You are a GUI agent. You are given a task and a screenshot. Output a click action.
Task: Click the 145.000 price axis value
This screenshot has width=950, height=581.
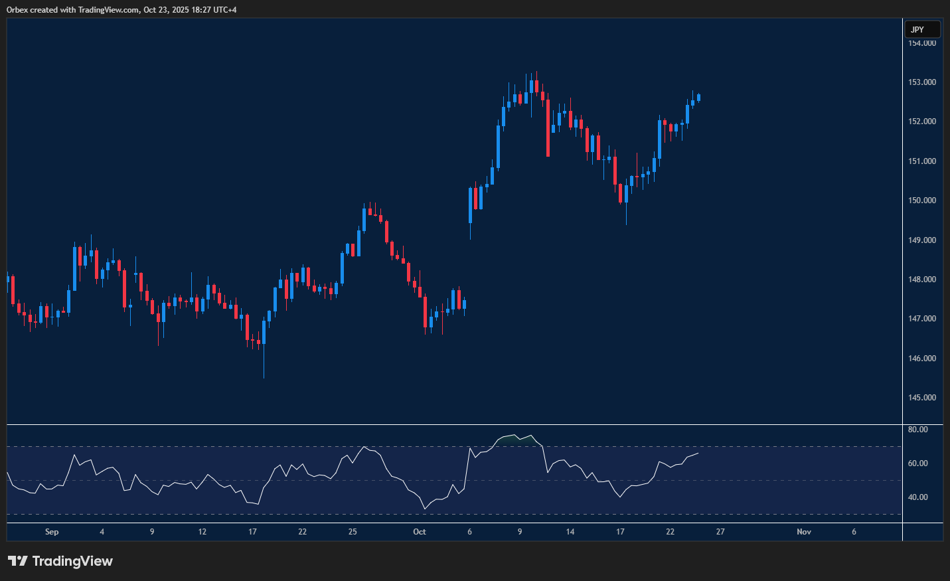[x=923, y=397]
